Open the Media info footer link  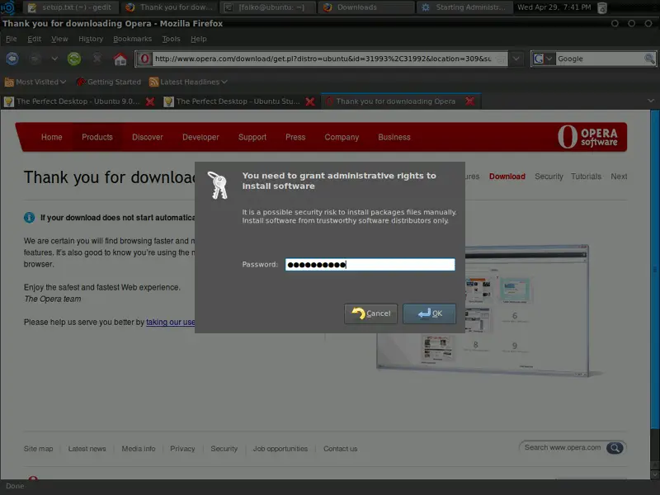[x=139, y=449]
